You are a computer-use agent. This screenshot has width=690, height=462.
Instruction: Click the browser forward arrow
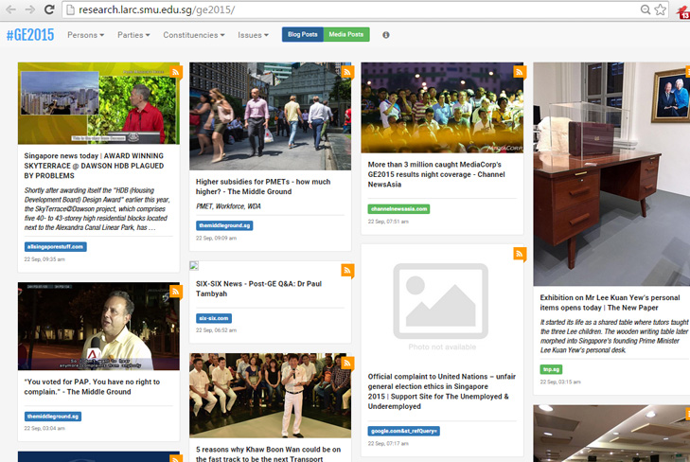31,9
